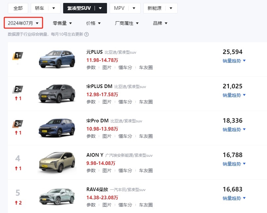
Task: Expand the 新能源 dropdown arrow
Action: point(171,8)
